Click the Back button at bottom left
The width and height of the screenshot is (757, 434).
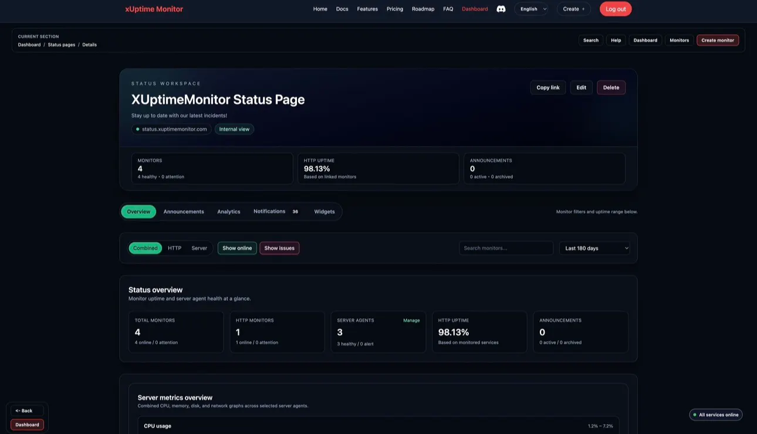(x=27, y=411)
